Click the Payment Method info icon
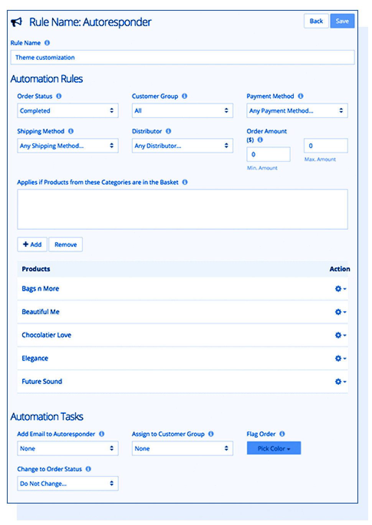Screen dimensions: 372x525 300,96
